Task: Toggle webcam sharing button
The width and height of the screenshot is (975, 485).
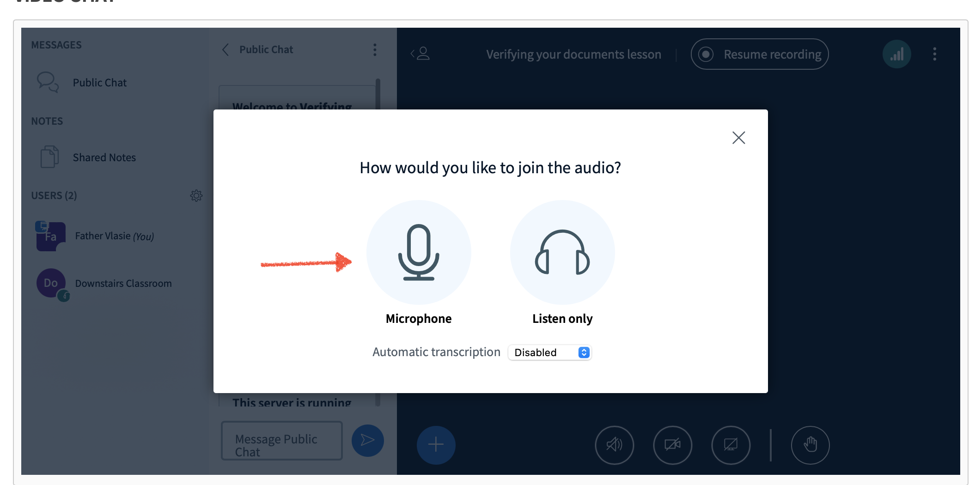Action: coord(672,445)
